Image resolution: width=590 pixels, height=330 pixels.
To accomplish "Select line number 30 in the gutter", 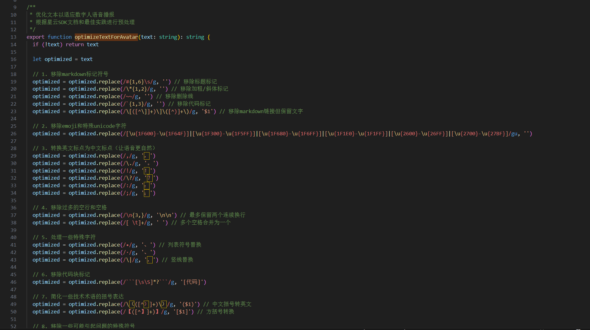I will pos(13,163).
